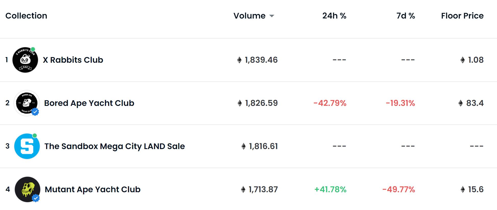The image size is (497, 210).
Task: Click the verified badge on Mutant Ape
Action: [36, 198]
